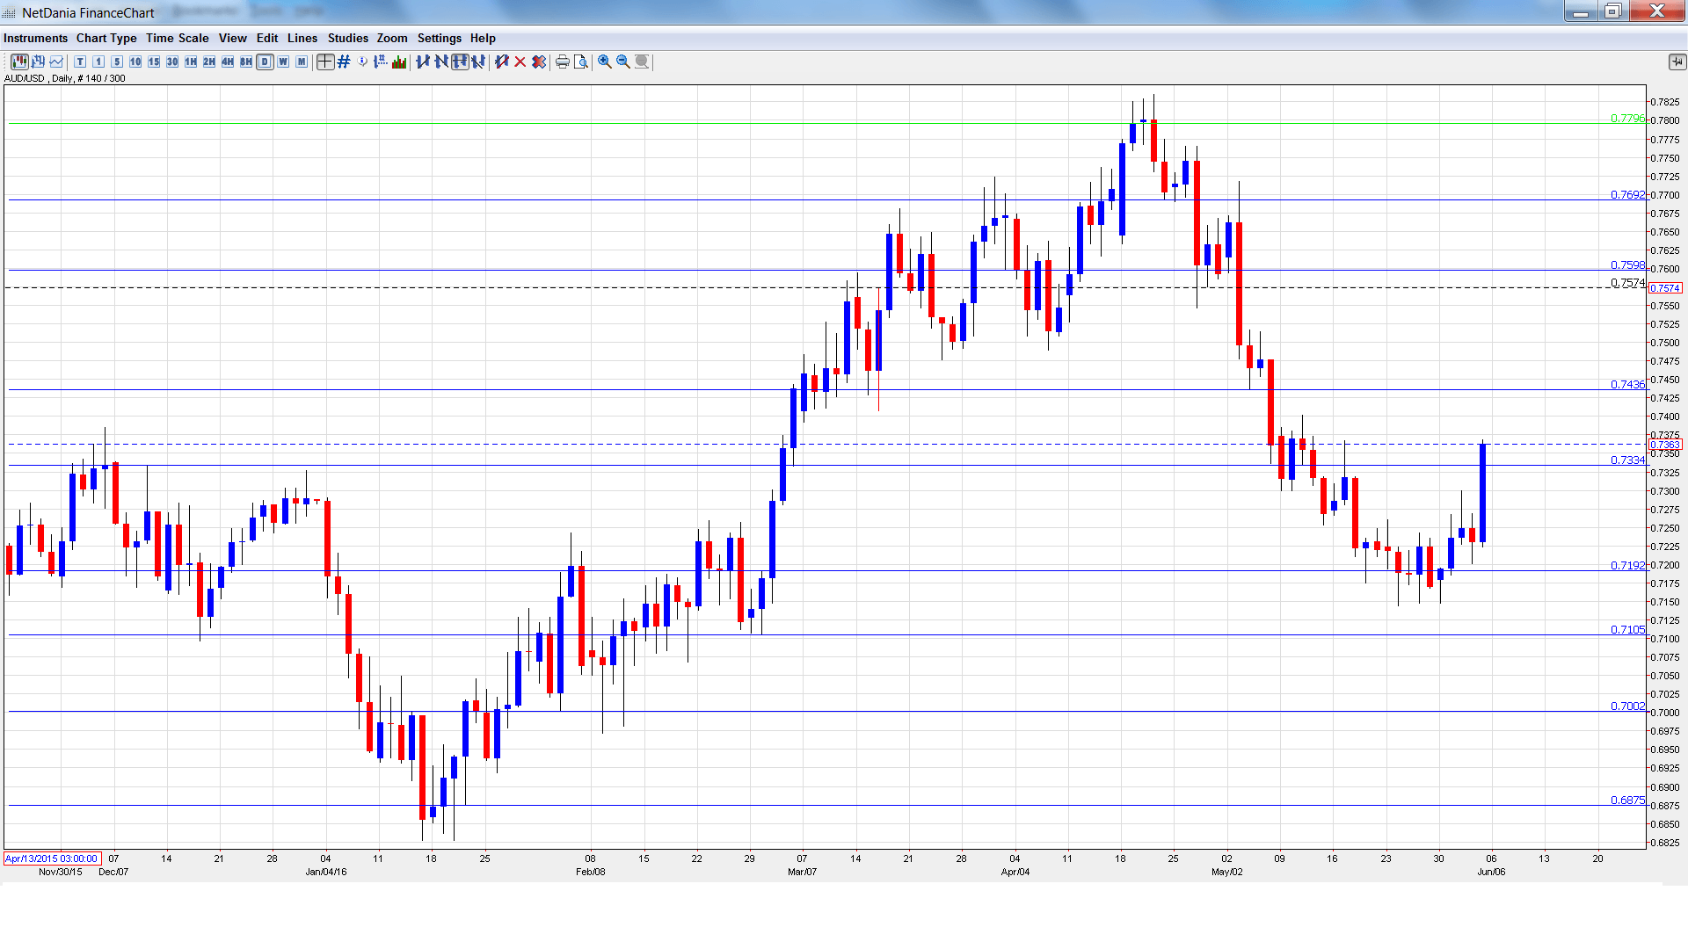This screenshot has height=949, width=1688.
Task: Switch to line chart type icon
Action: (56, 62)
